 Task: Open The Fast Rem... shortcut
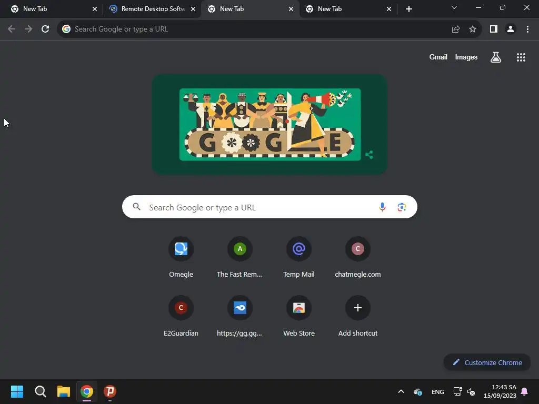point(239,257)
